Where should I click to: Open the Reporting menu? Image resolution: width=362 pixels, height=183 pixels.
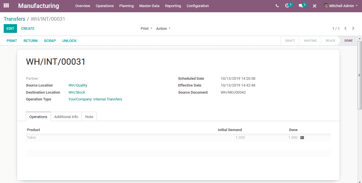coord(173,6)
